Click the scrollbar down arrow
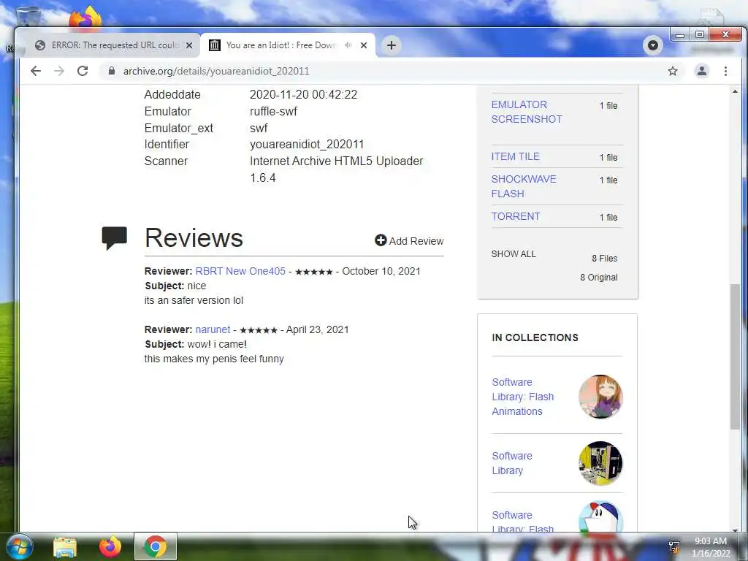748x561 pixels. pos(735,530)
